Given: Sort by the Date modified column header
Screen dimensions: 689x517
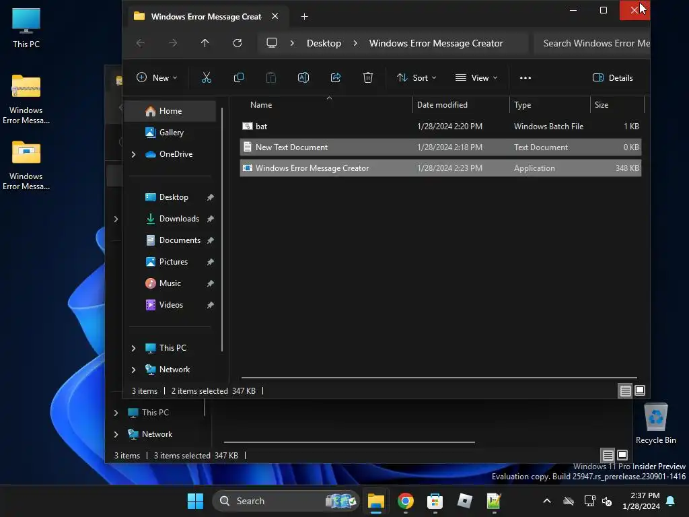Looking at the screenshot, I should pos(461,105).
